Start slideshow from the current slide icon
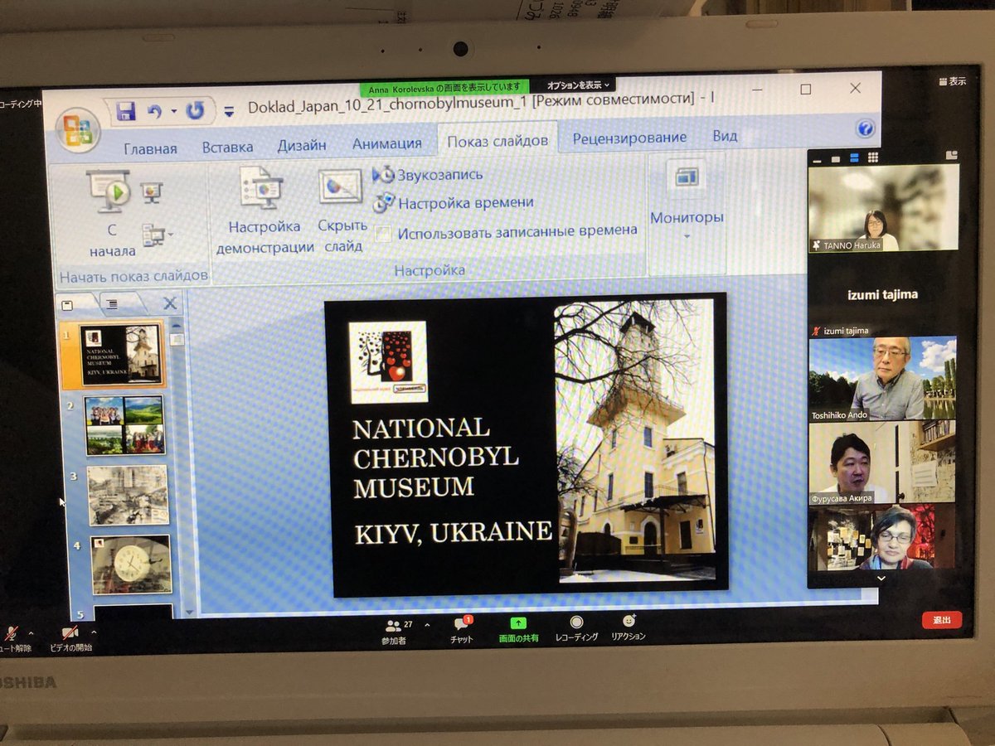 tap(153, 193)
